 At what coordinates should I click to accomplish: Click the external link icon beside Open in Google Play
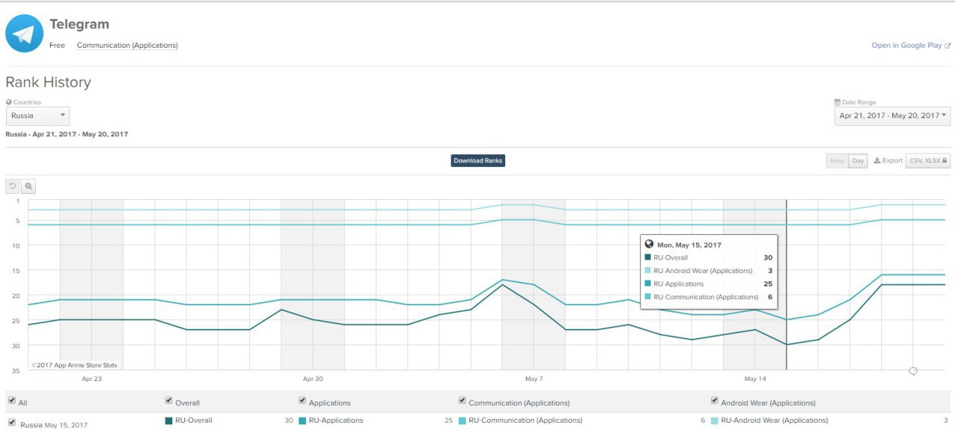[x=948, y=45]
